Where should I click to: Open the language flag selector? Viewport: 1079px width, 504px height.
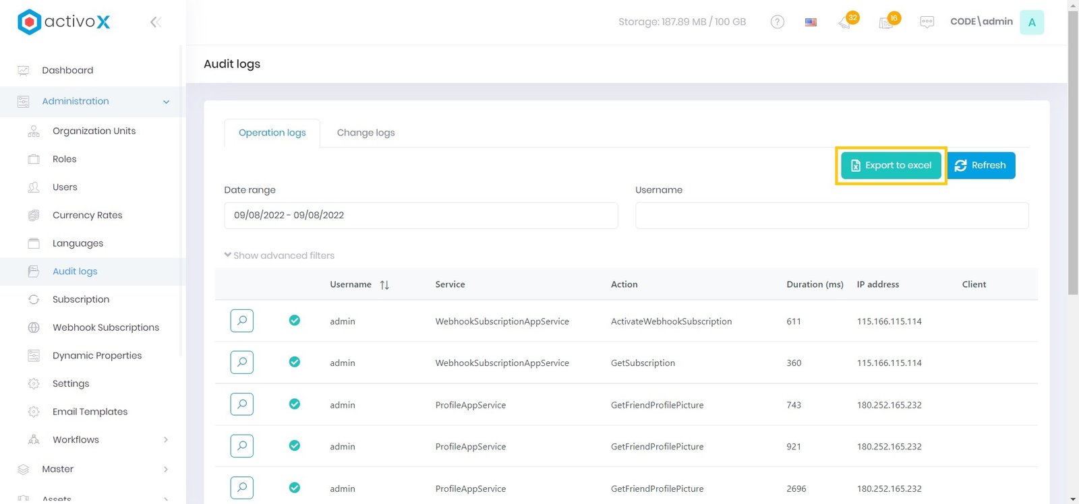click(x=811, y=22)
